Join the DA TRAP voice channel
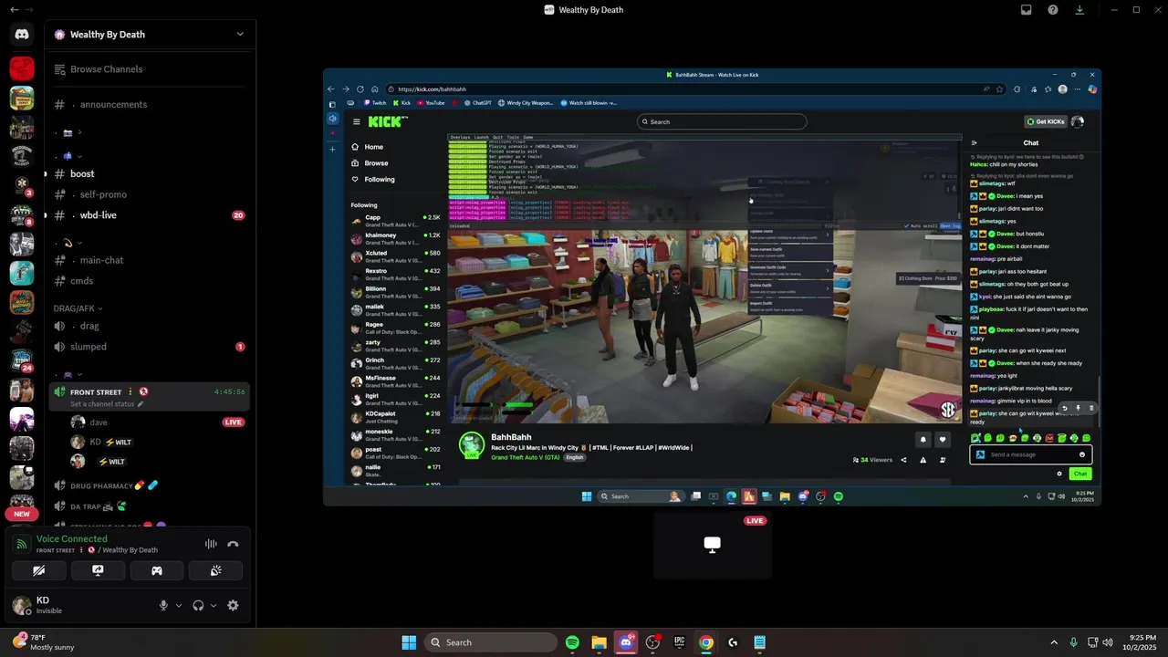The width and height of the screenshot is (1168, 657). (151, 506)
